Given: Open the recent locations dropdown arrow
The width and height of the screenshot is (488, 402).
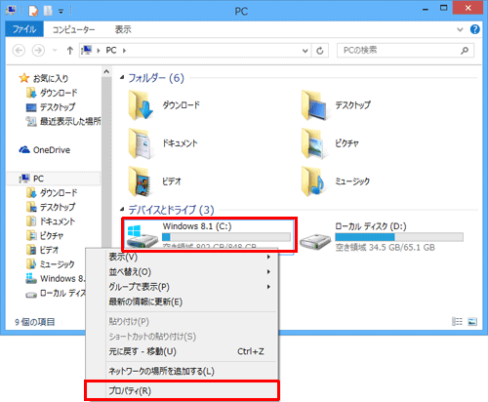Looking at the screenshot, I should click(55, 51).
